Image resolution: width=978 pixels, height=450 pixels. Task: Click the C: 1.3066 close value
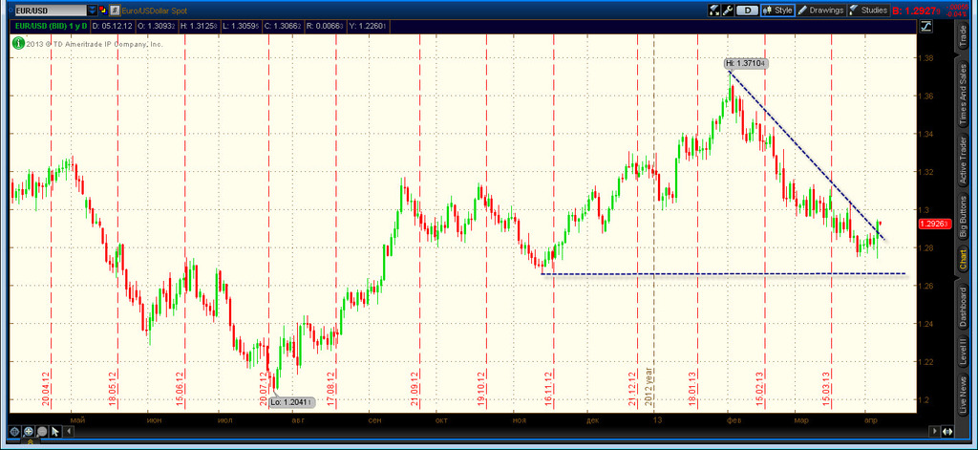283,26
